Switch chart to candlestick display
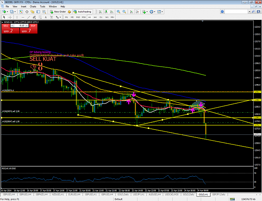The image size is (262, 201). click(x=106, y=12)
